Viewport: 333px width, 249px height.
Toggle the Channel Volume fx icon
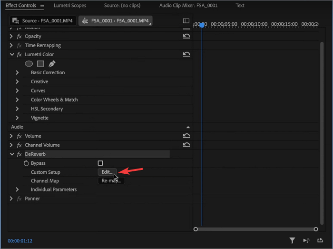[x=20, y=145]
